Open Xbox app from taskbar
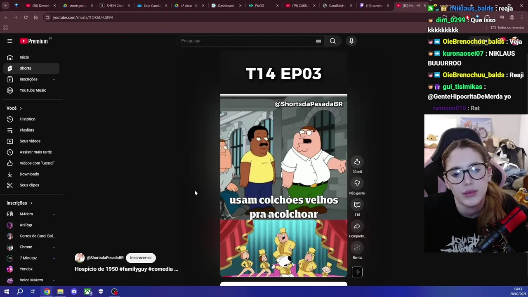Image resolution: width=528 pixels, height=297 pixels. [87, 292]
